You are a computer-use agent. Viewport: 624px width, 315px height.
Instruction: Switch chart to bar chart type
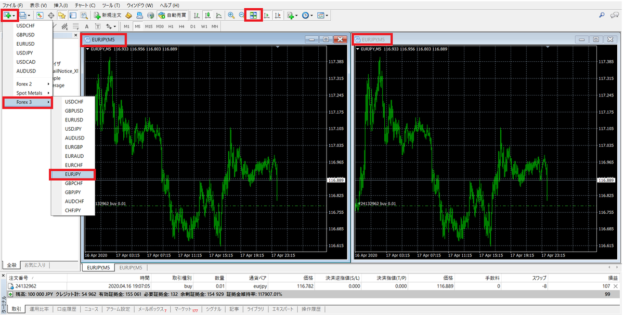point(197,15)
